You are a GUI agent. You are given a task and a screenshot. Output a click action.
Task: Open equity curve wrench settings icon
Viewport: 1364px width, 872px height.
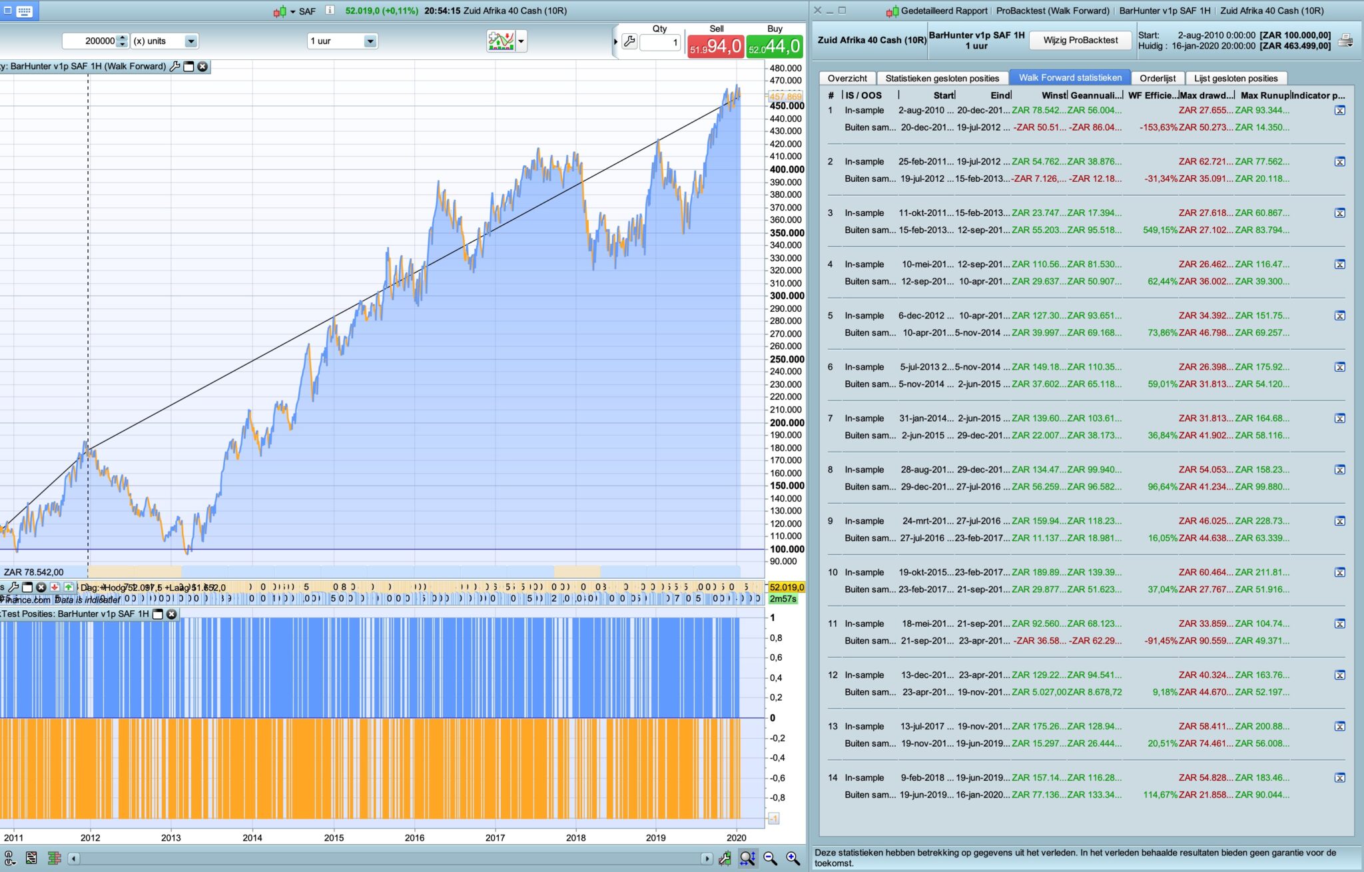(x=174, y=67)
